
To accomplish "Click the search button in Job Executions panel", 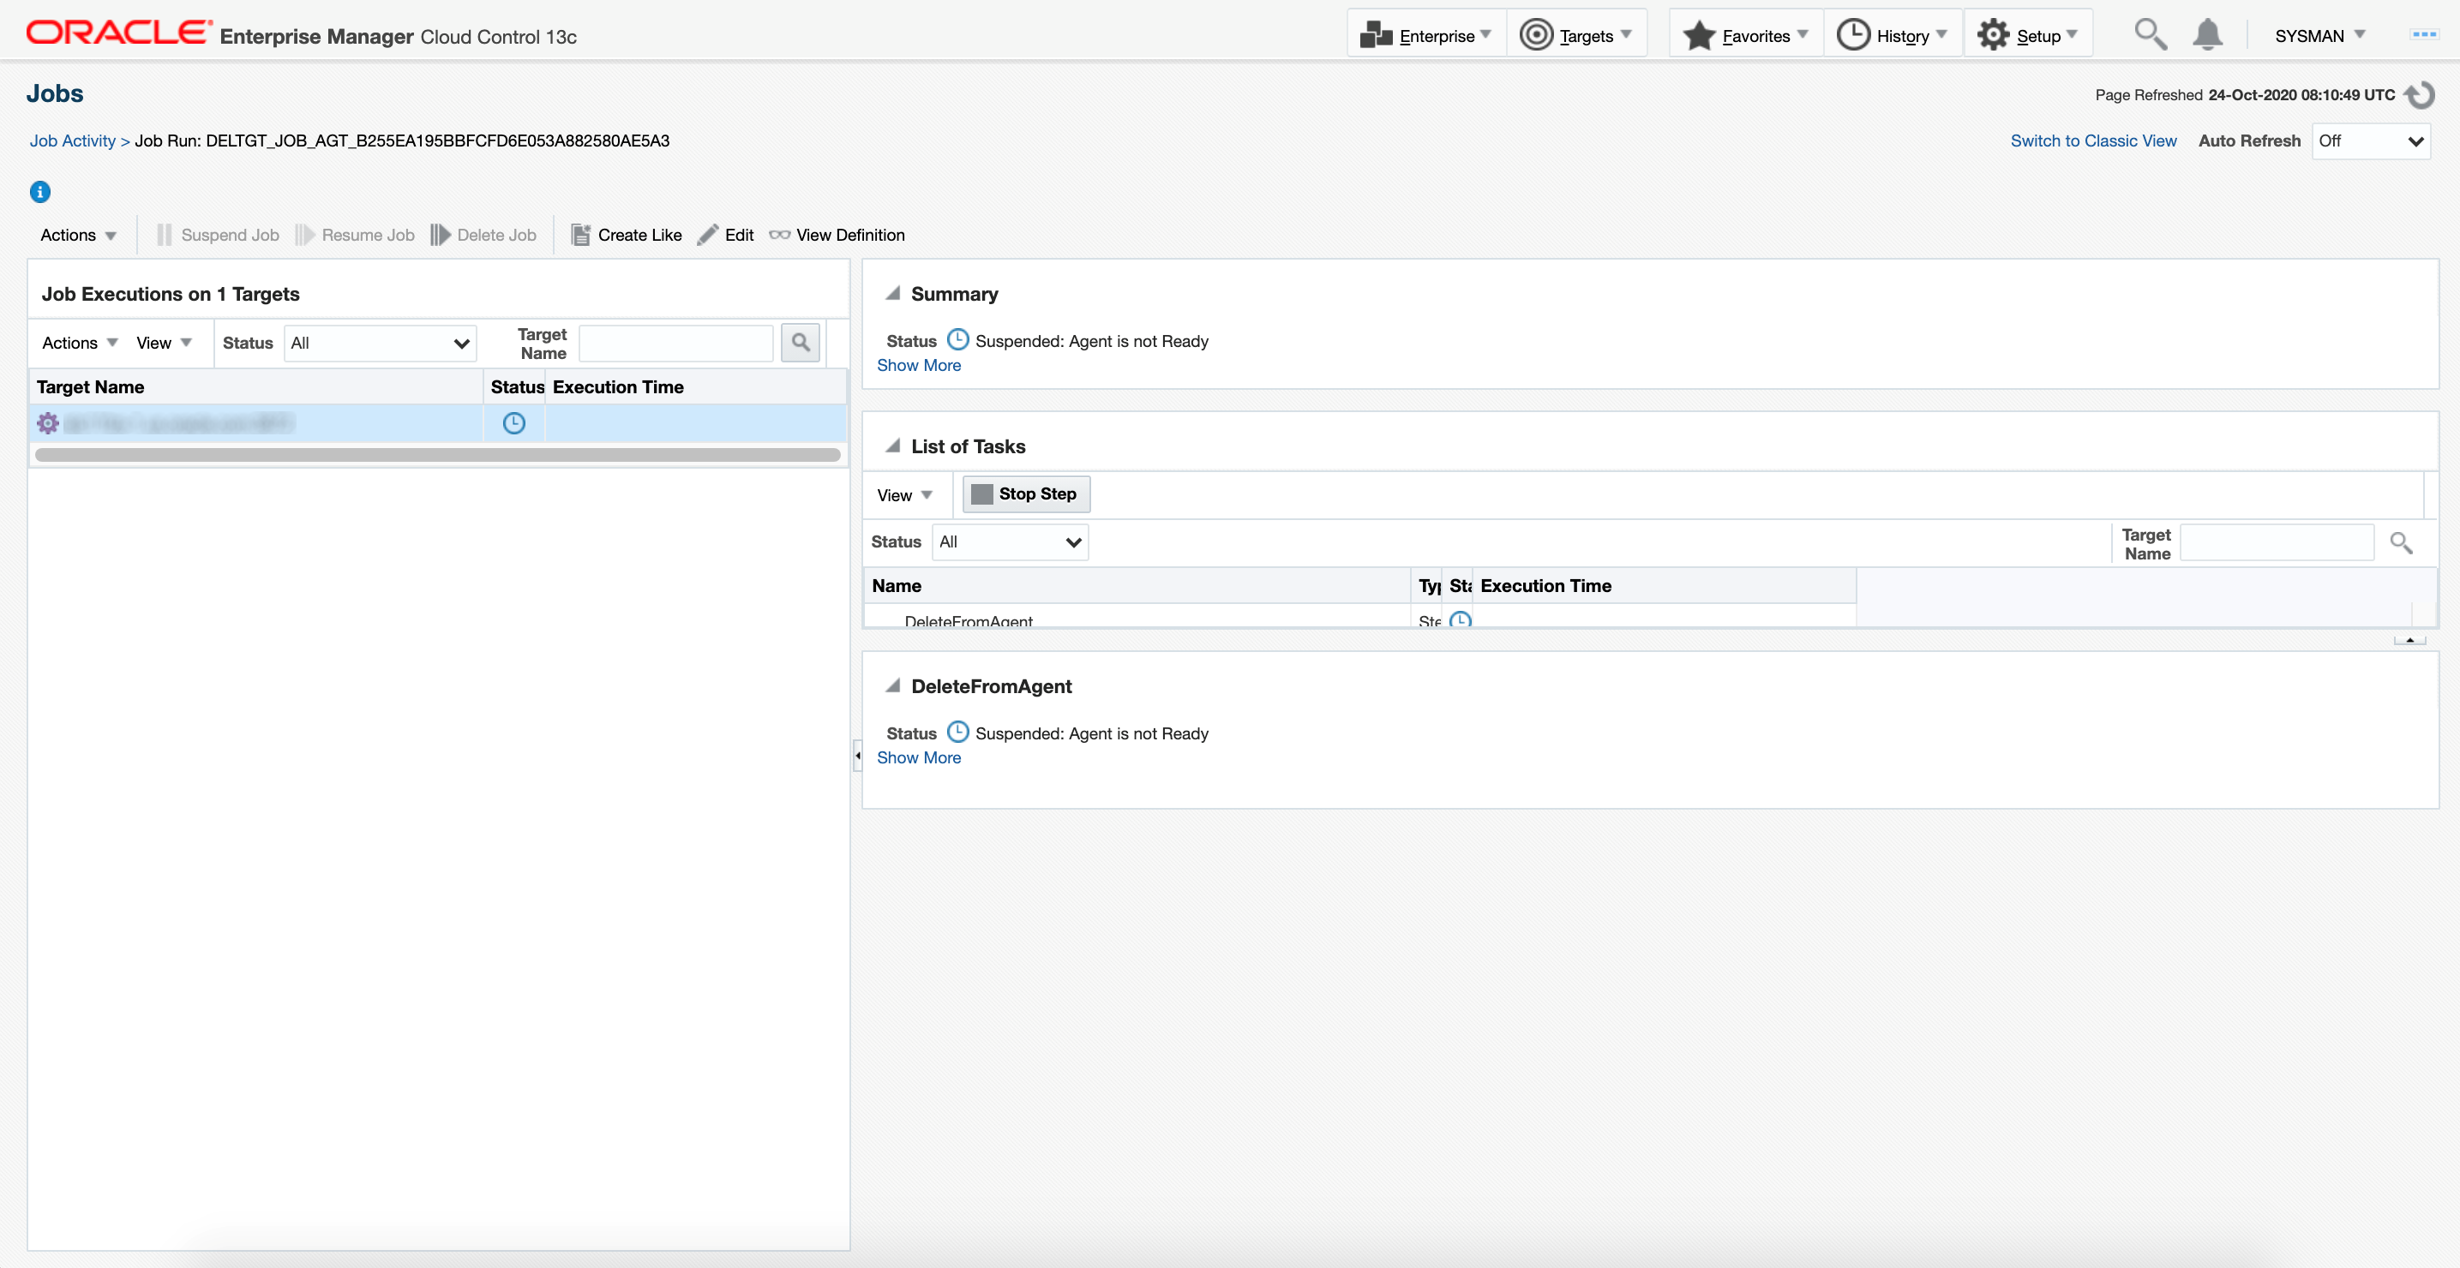I will pos(801,342).
